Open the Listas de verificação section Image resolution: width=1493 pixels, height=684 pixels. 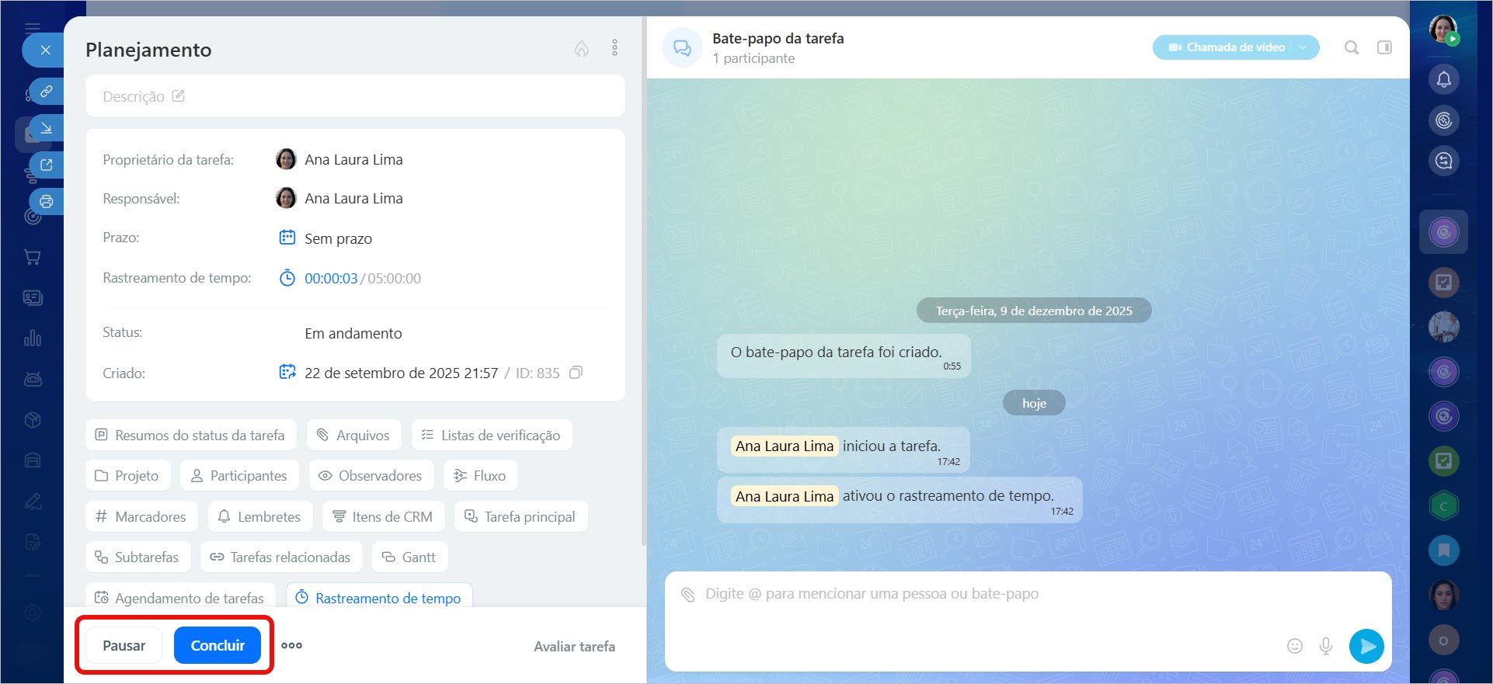coord(491,436)
